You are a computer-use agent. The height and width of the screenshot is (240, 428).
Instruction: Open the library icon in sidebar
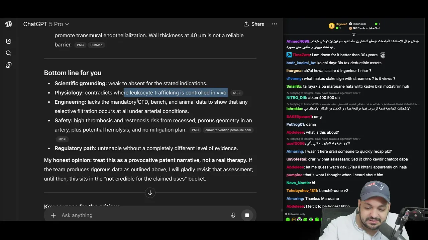click(9, 65)
